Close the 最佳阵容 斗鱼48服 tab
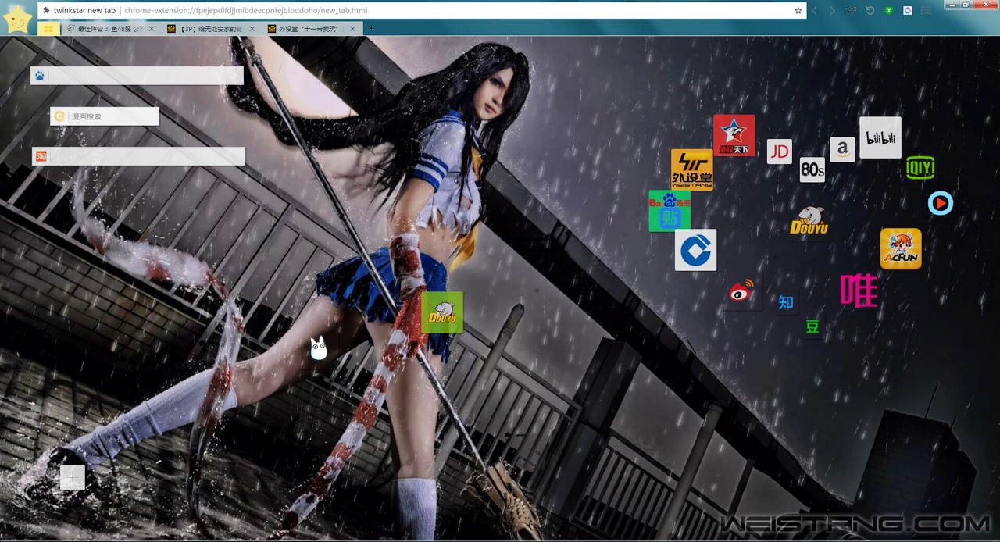Screen dimensions: 1000x542 pos(152,29)
